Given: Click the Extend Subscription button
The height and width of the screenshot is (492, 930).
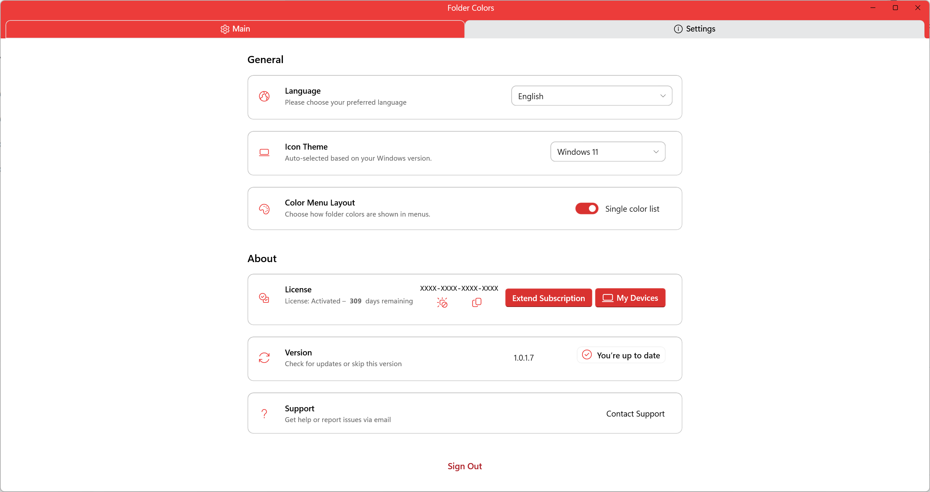Looking at the screenshot, I should [548, 298].
